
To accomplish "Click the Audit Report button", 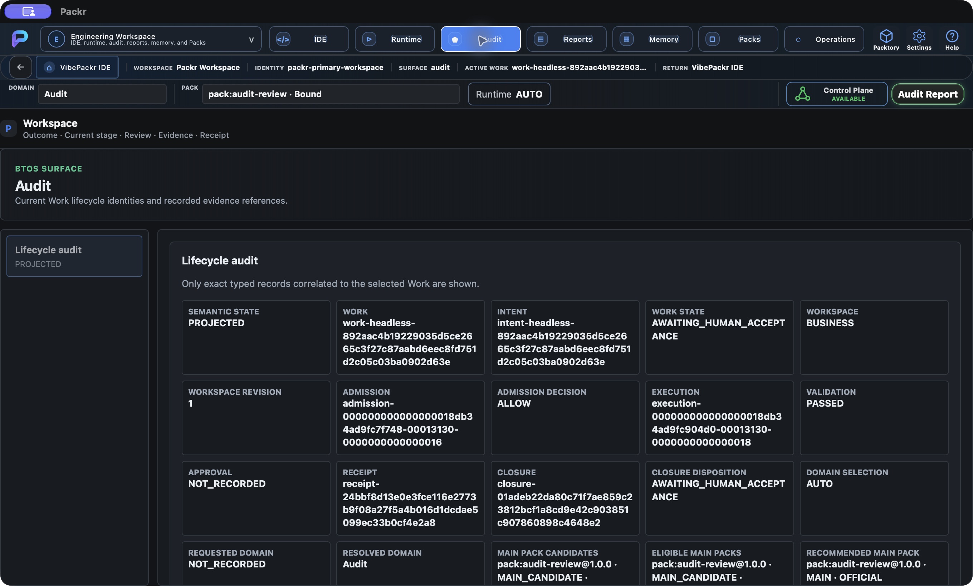I will (928, 94).
